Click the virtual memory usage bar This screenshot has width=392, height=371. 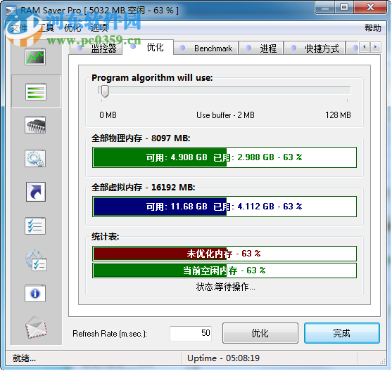(x=225, y=207)
